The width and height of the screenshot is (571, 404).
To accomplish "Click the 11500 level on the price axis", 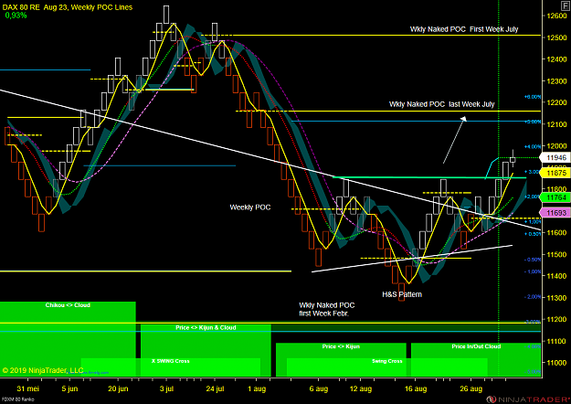I will [556, 254].
